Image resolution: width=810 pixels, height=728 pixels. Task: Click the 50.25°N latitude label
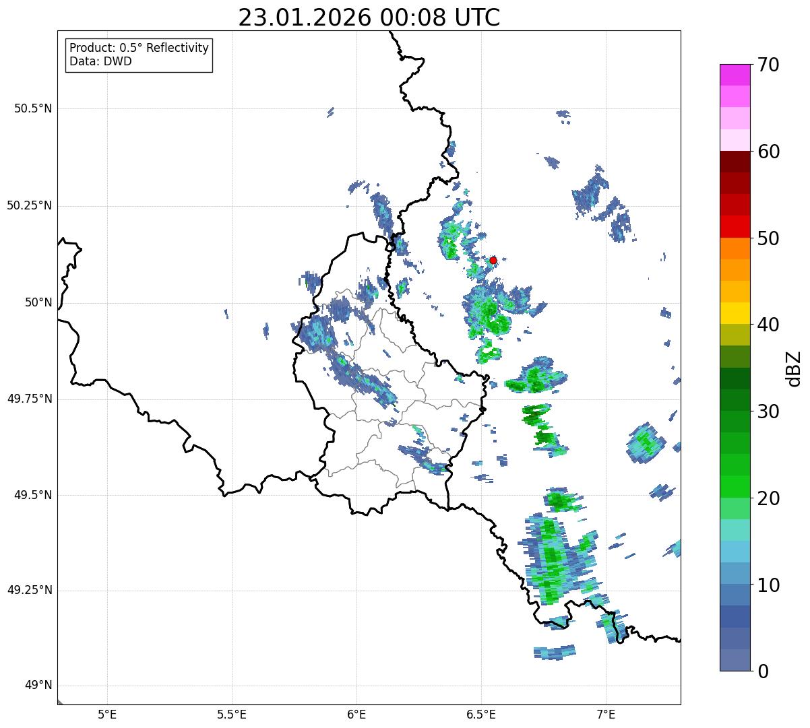coord(30,205)
